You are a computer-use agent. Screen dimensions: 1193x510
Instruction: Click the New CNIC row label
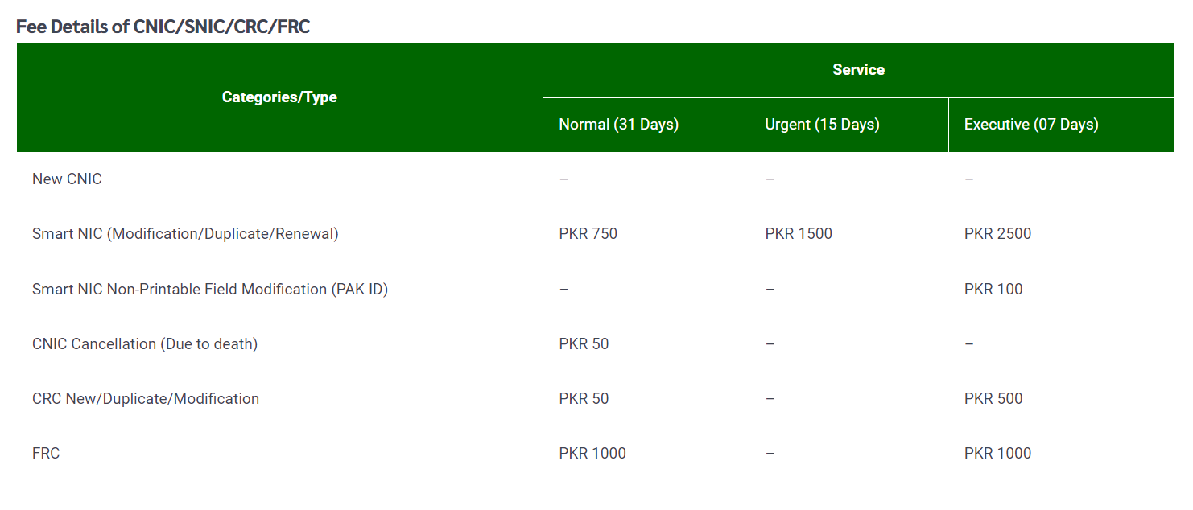pyautogui.click(x=67, y=179)
